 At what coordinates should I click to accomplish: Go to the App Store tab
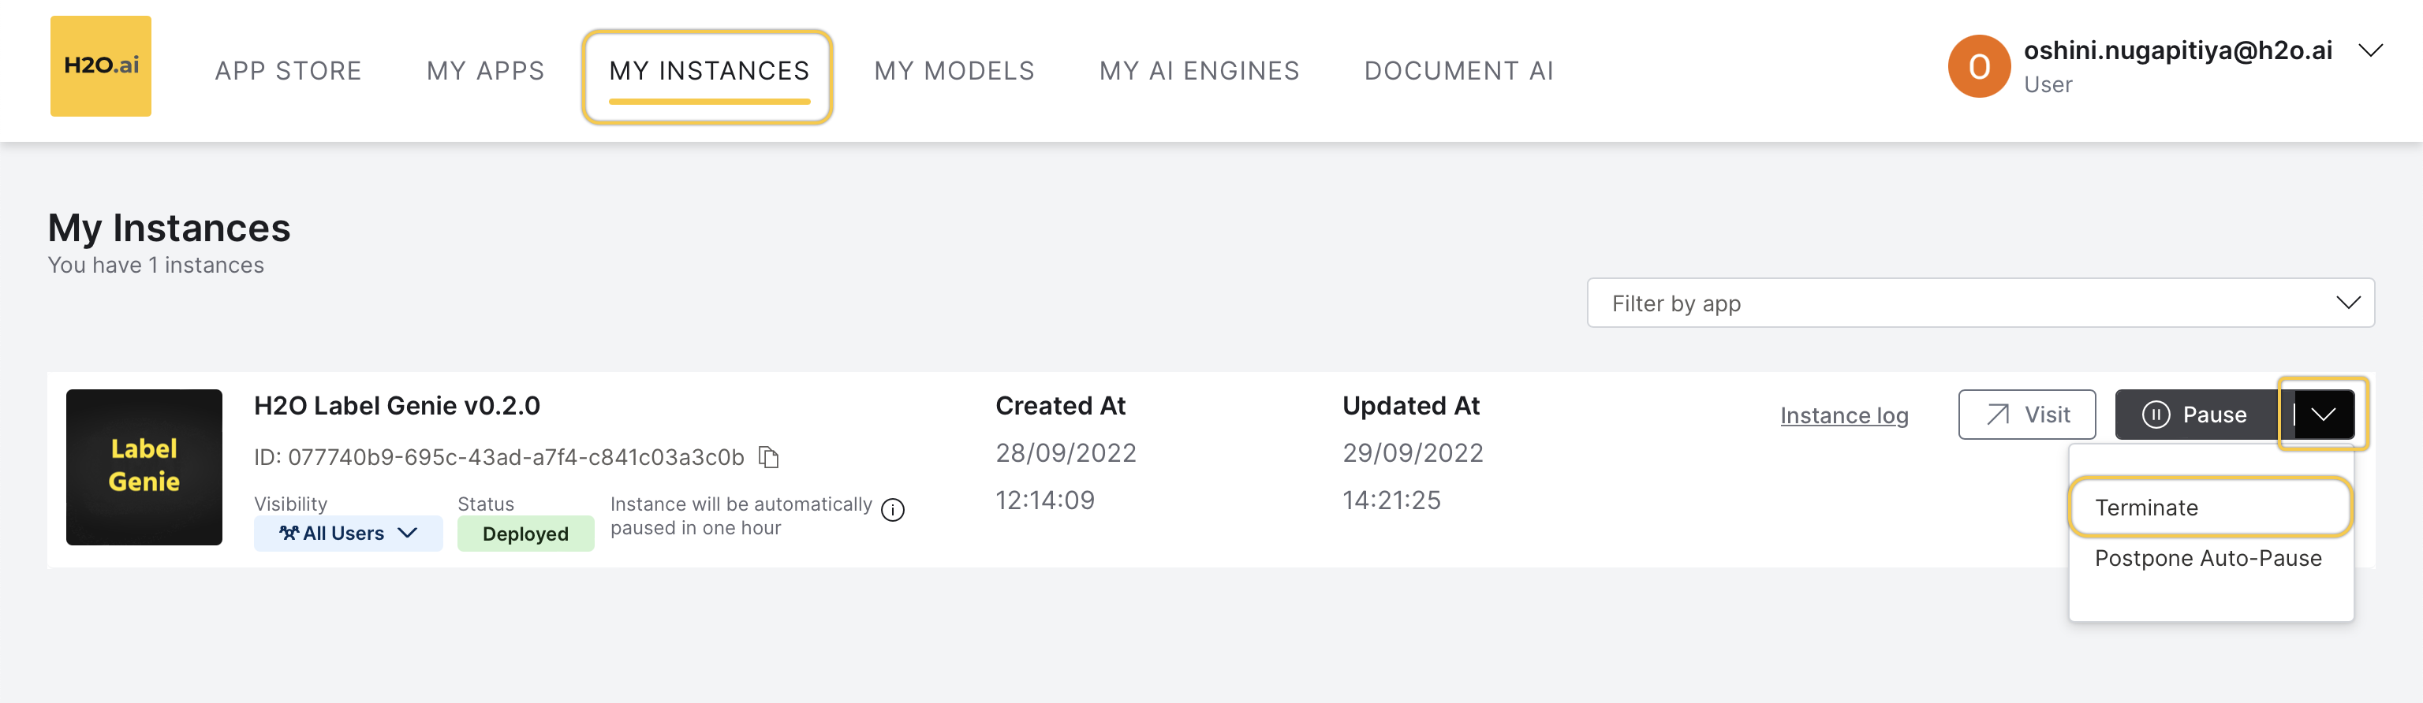pos(288,70)
